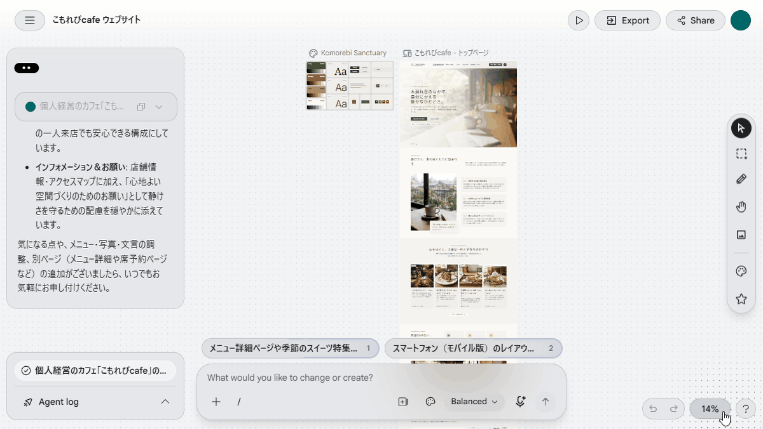Click the black pill toggle in chat panel

tap(27, 68)
